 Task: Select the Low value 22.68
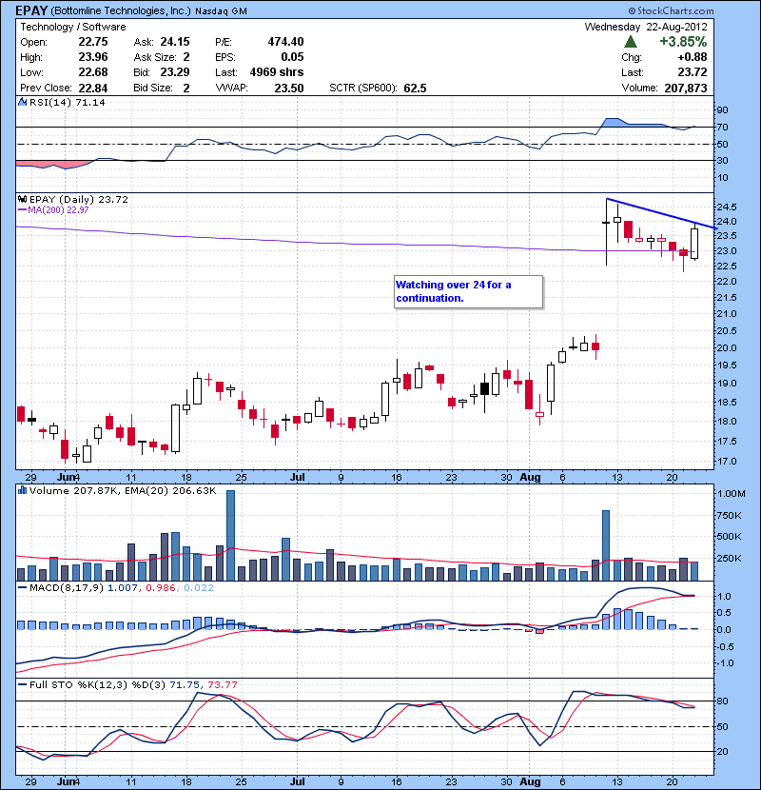[x=92, y=72]
